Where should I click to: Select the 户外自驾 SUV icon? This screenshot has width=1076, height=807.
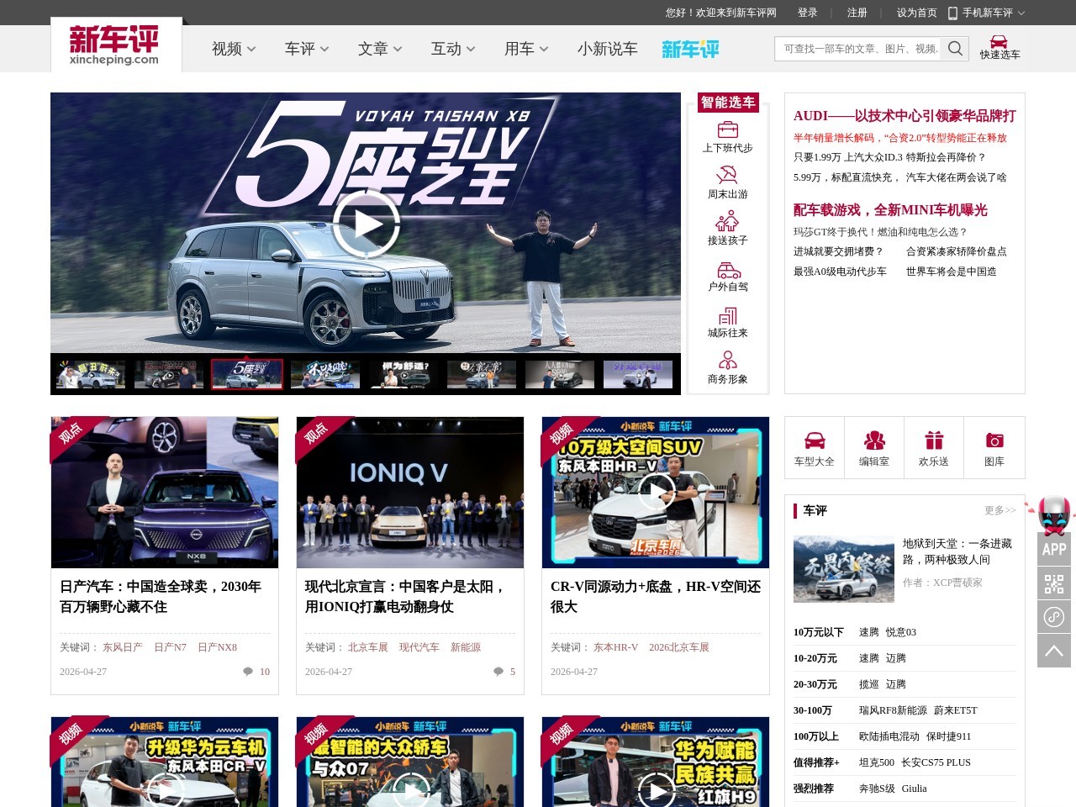pos(728,269)
